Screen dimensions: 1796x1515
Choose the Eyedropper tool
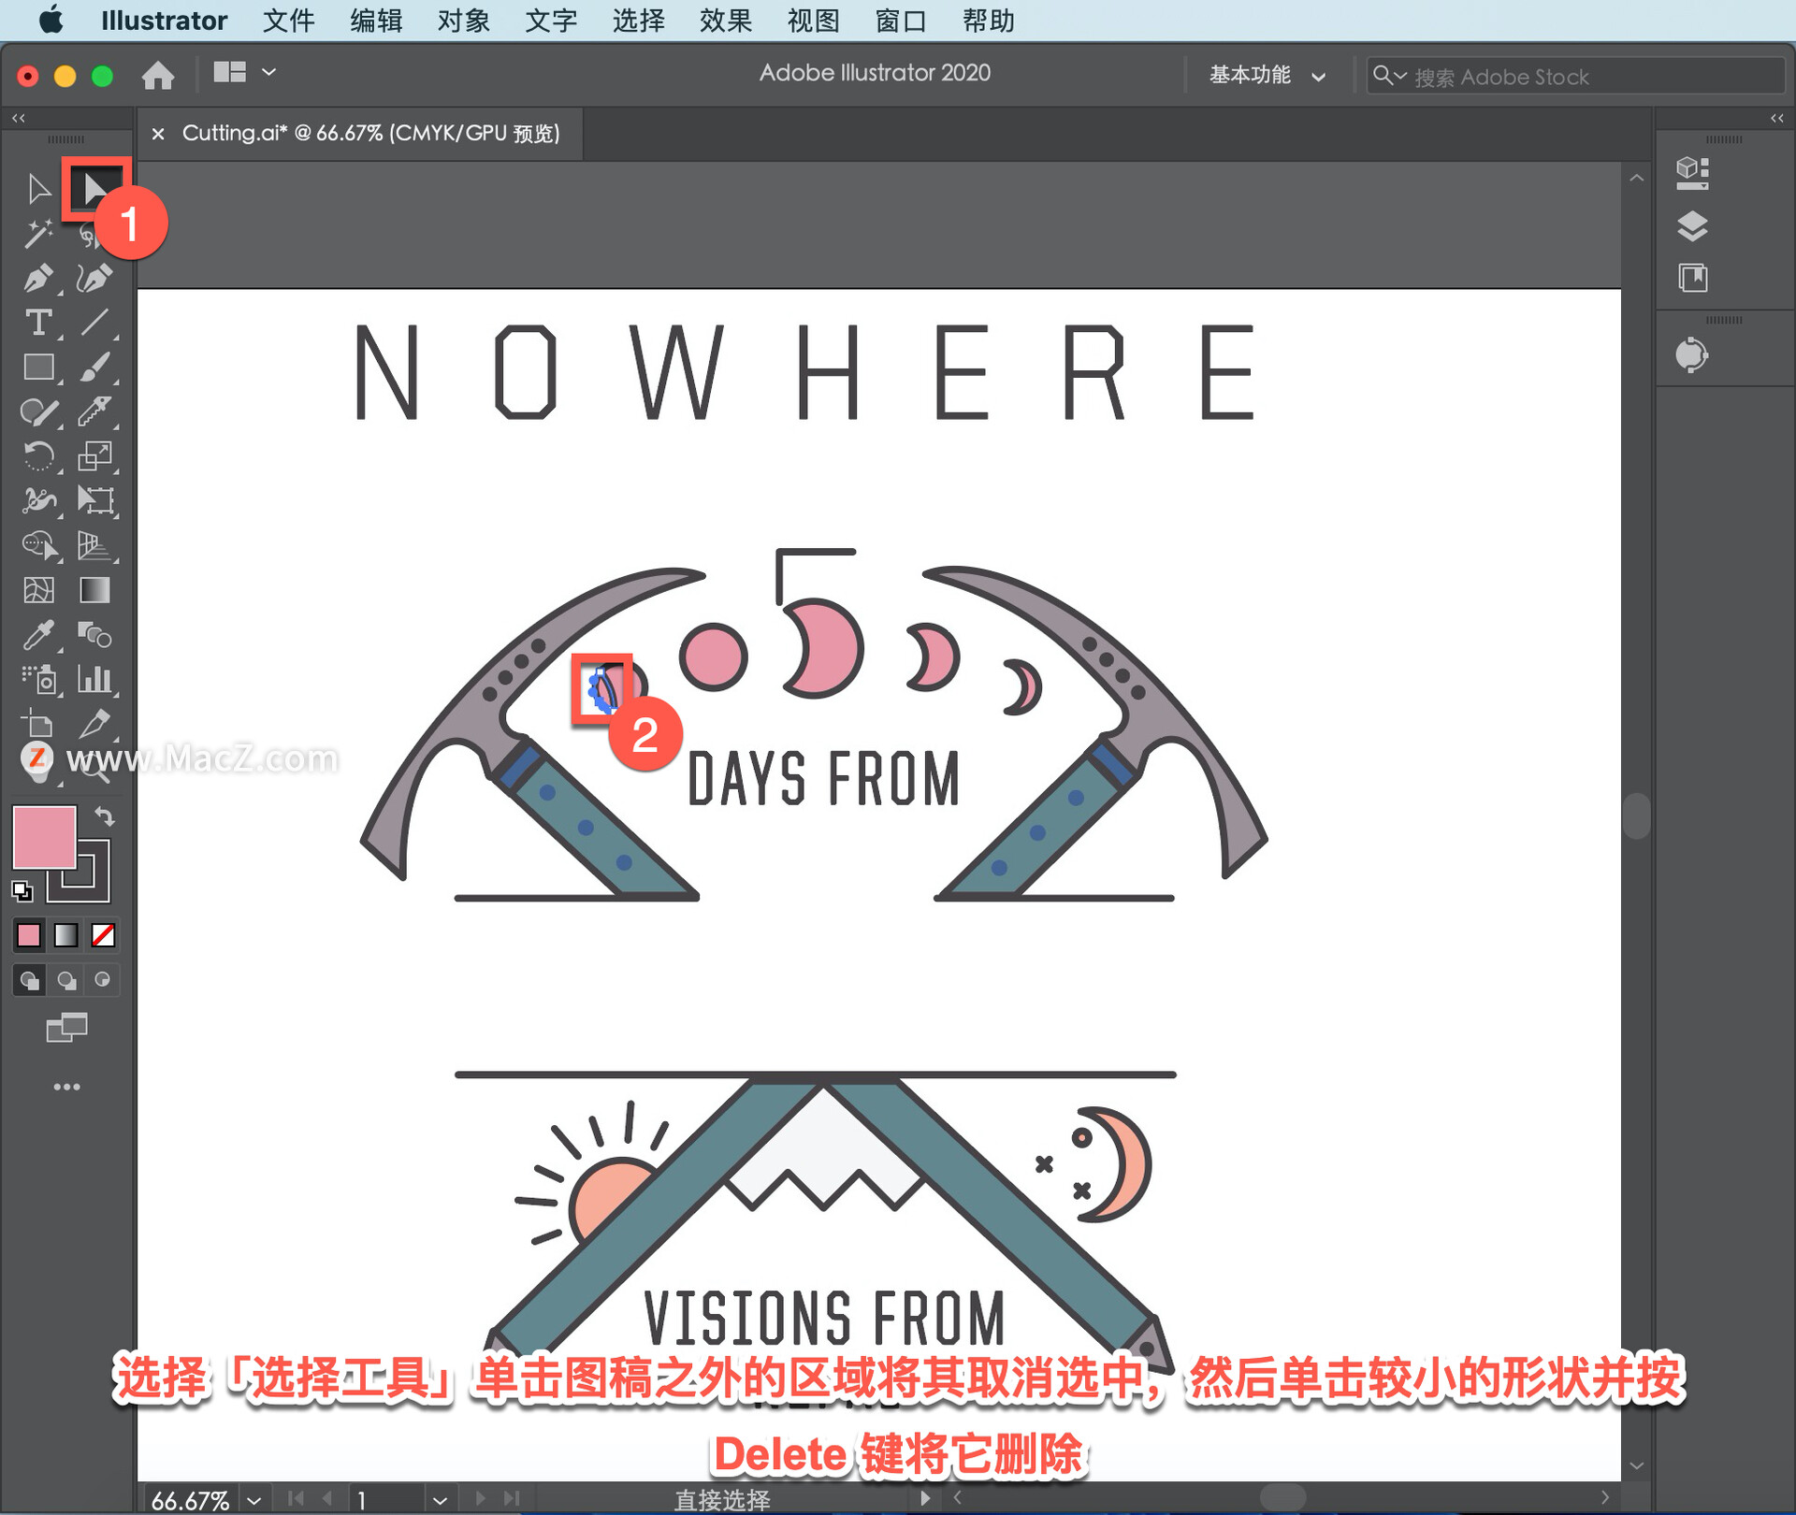click(37, 635)
